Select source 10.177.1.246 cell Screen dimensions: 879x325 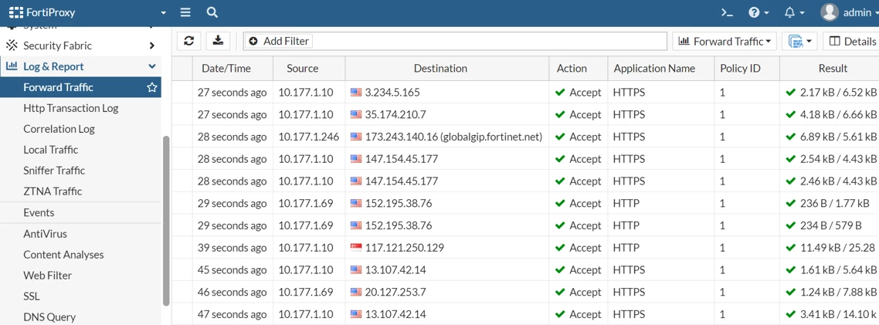309,137
